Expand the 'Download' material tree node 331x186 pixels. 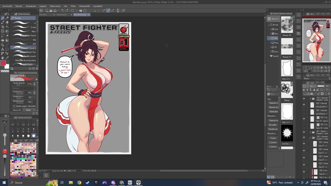pyautogui.click(x=271, y=52)
